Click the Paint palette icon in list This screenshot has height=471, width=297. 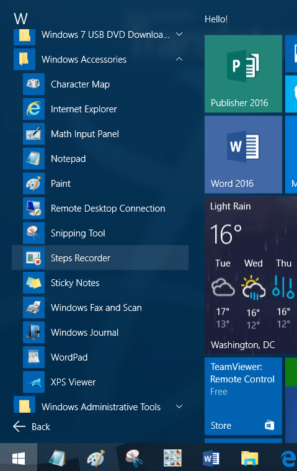tap(33, 183)
